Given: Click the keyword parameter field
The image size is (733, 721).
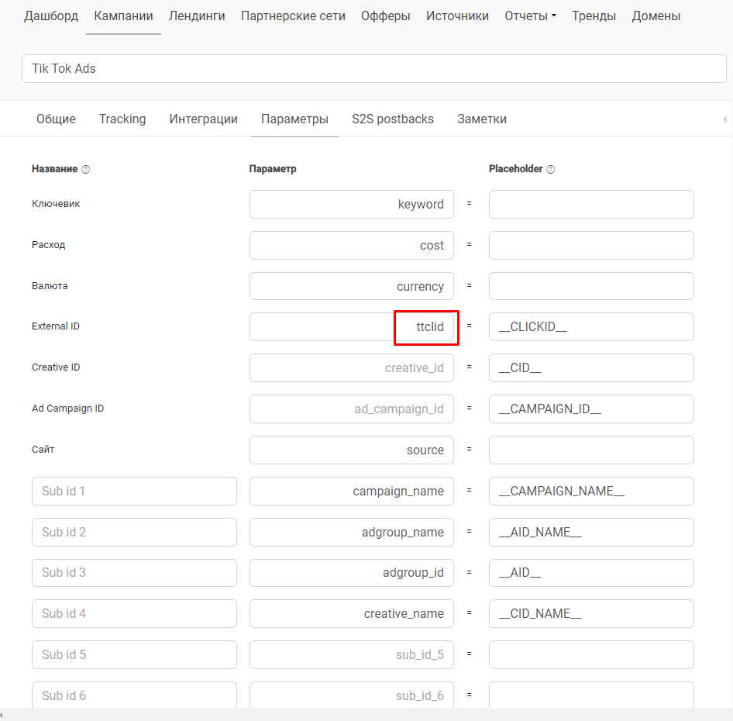Looking at the screenshot, I should (x=352, y=204).
